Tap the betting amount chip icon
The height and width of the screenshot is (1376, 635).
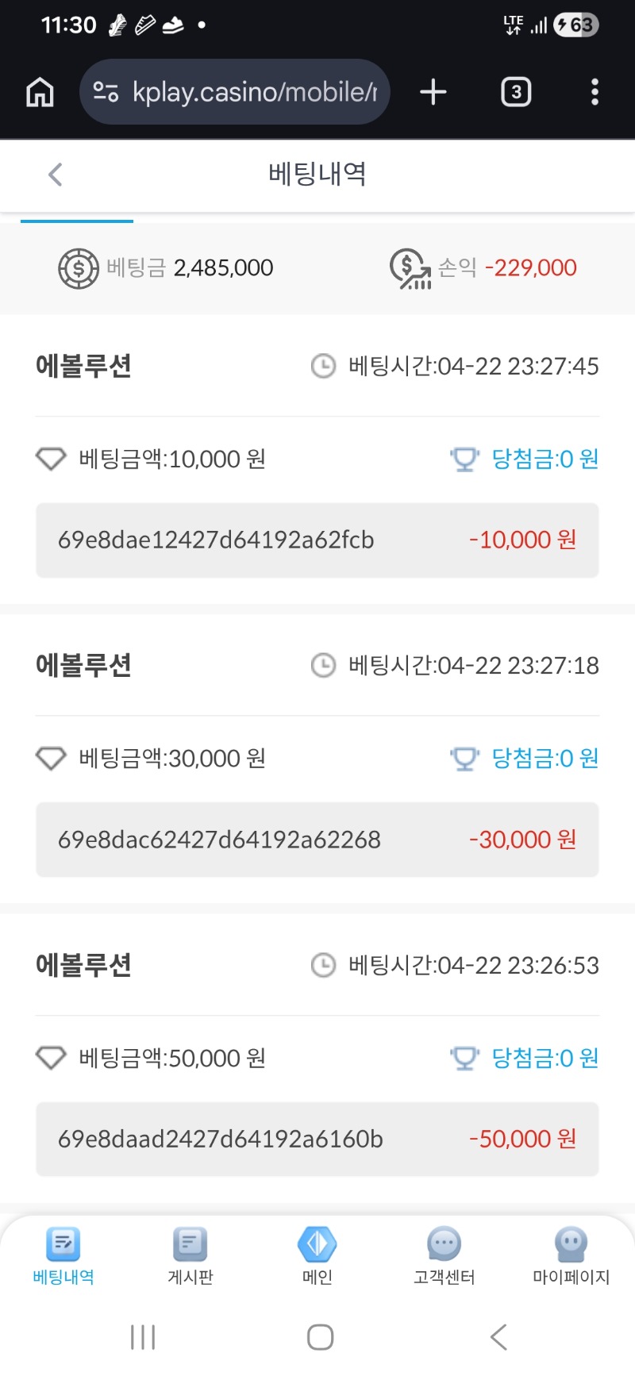pyautogui.click(x=78, y=269)
